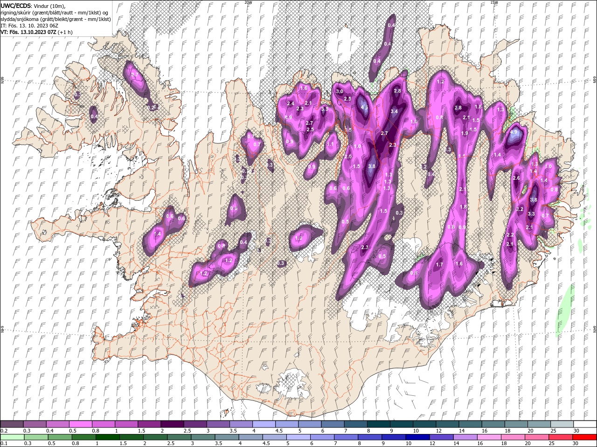
Task: Select the bright pink 0.5–0.8 snow legend swatch
Action: click(81, 424)
